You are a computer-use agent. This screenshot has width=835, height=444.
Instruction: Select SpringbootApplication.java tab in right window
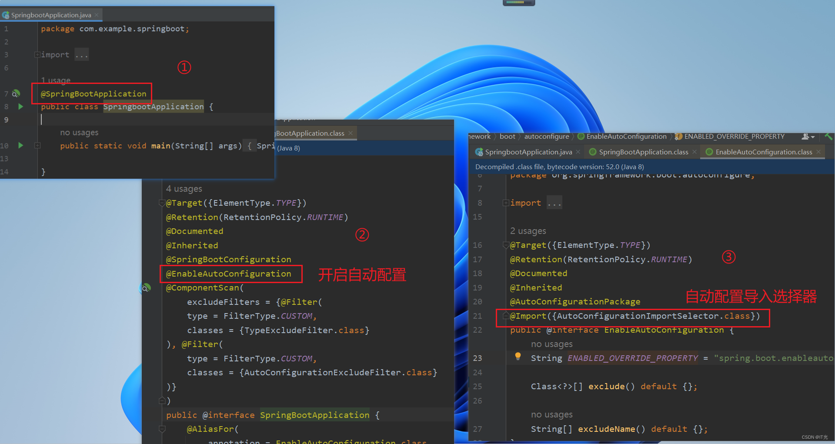[x=528, y=152]
